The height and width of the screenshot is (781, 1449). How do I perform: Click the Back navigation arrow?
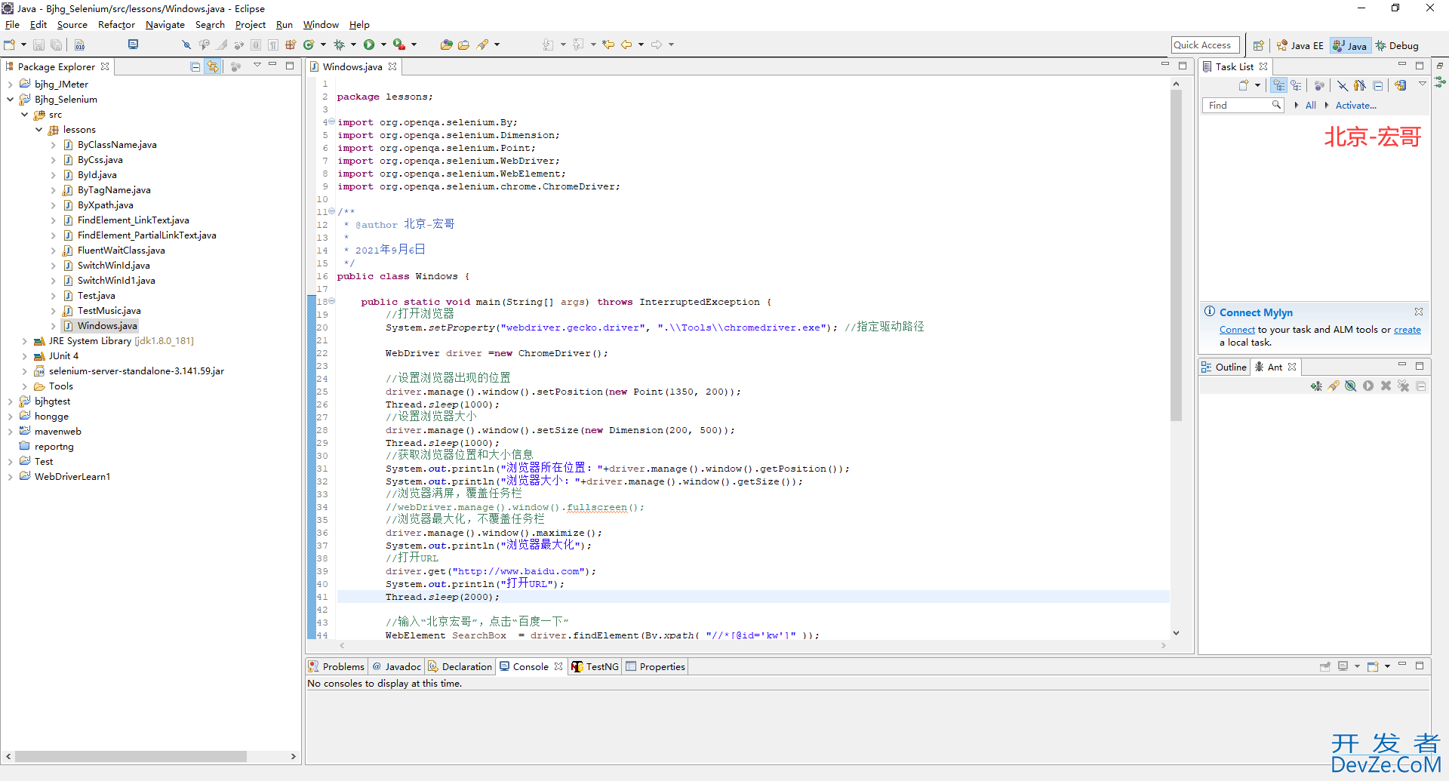(626, 45)
